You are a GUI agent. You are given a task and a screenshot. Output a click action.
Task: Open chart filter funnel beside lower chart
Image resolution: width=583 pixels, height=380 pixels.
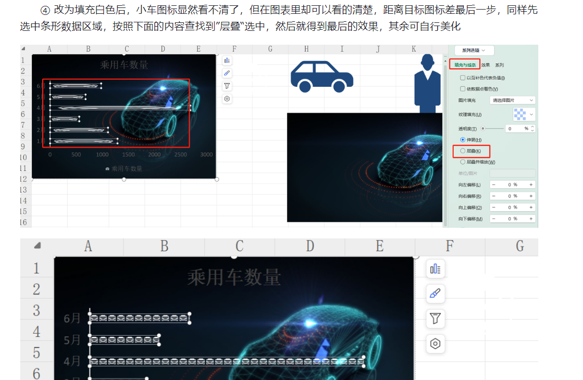pyautogui.click(x=436, y=318)
